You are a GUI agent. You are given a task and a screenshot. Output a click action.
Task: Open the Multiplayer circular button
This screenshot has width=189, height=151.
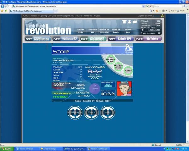75,113
